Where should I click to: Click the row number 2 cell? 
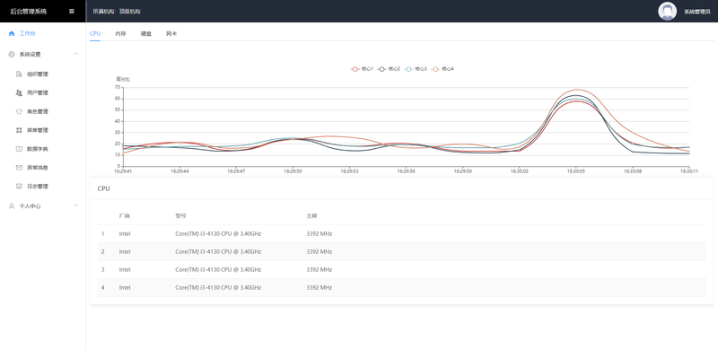click(x=103, y=251)
